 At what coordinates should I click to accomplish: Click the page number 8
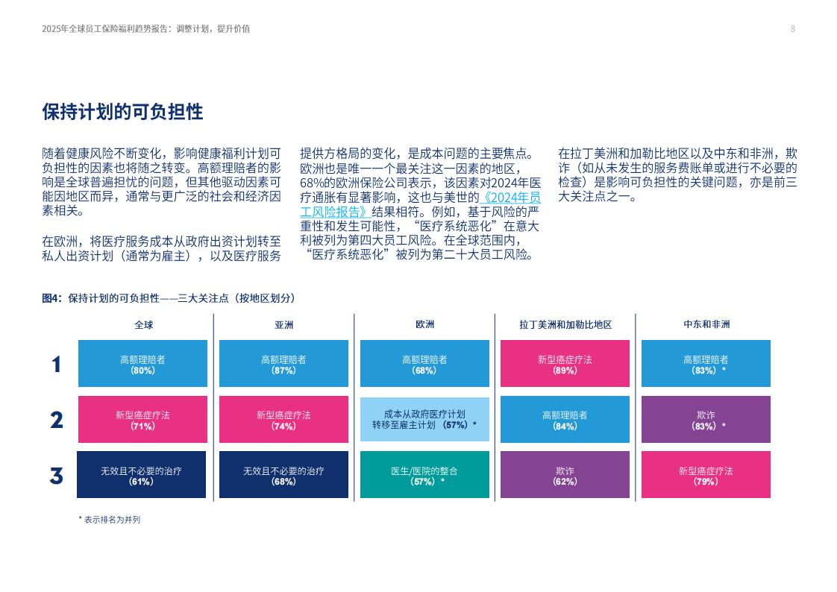[x=793, y=29]
